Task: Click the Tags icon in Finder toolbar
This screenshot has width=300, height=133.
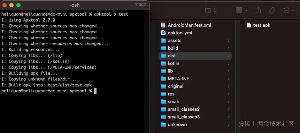Action: tap(272, 10)
